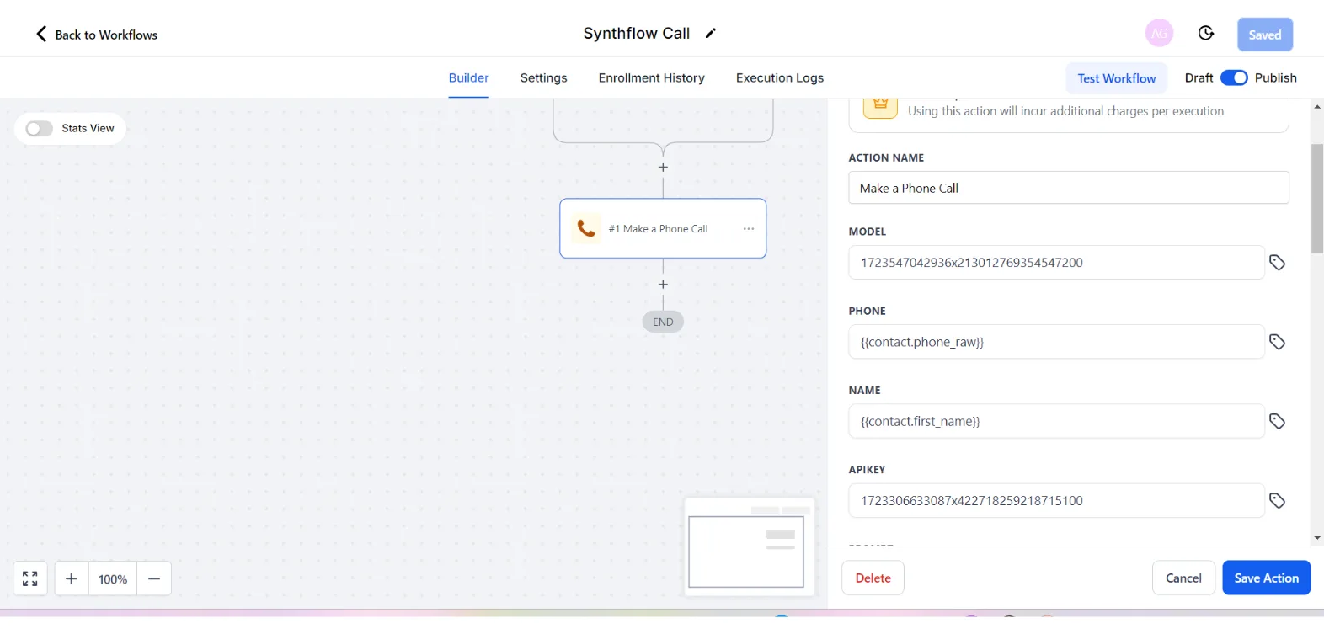Delete this action
The width and height of the screenshot is (1324, 629).
pyautogui.click(x=873, y=578)
